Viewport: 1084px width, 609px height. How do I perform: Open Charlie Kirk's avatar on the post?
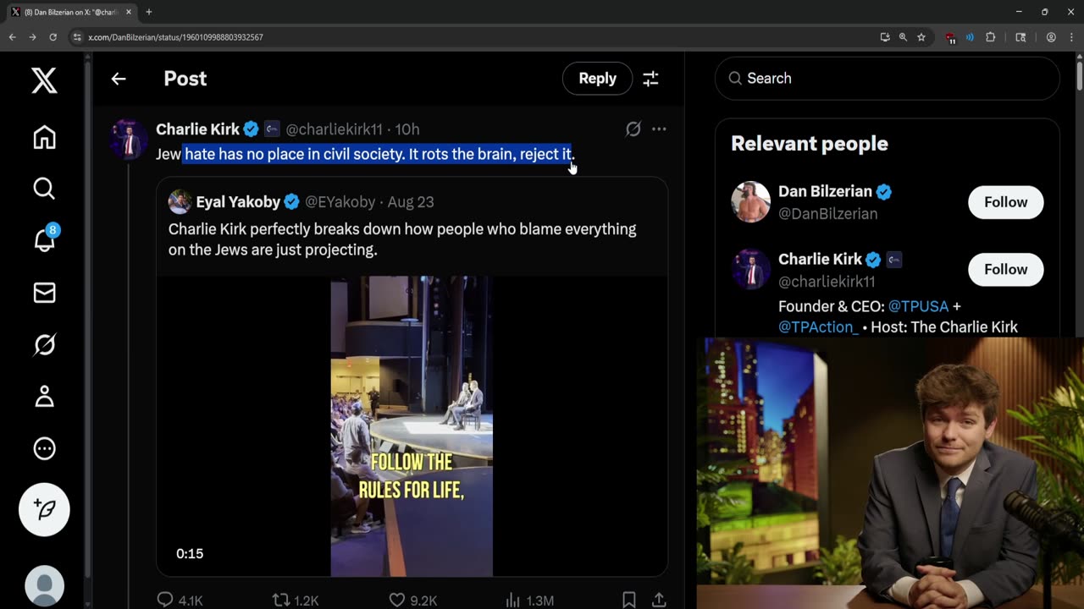[x=129, y=139]
